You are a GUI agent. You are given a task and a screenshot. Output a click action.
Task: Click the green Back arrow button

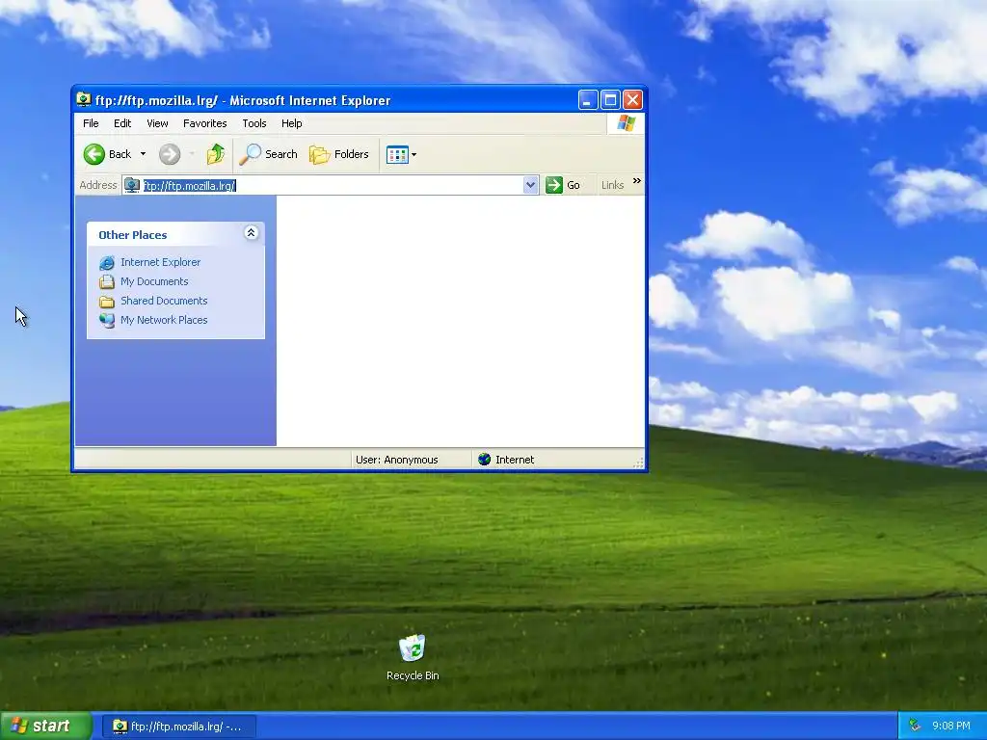[x=94, y=154]
